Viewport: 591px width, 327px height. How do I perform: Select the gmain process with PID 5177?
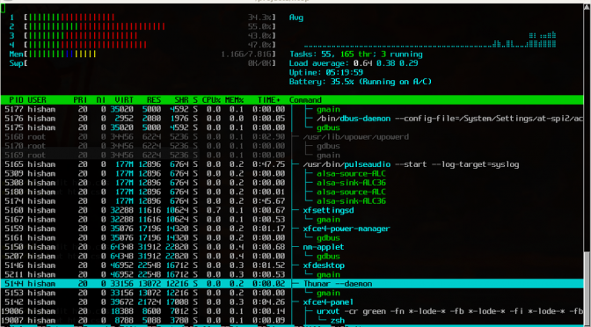coord(292,109)
